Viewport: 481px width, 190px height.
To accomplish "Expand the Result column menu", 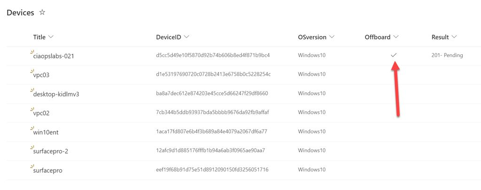I will click(x=454, y=37).
